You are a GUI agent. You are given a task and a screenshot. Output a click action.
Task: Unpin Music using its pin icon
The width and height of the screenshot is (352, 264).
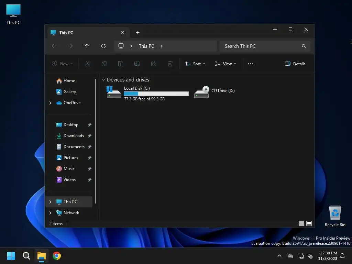(90, 169)
